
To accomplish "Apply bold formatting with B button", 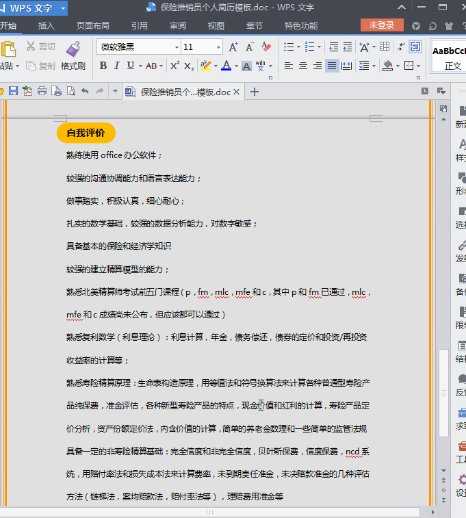I will (103, 66).
